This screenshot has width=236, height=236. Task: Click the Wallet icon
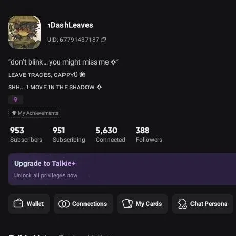18,203
